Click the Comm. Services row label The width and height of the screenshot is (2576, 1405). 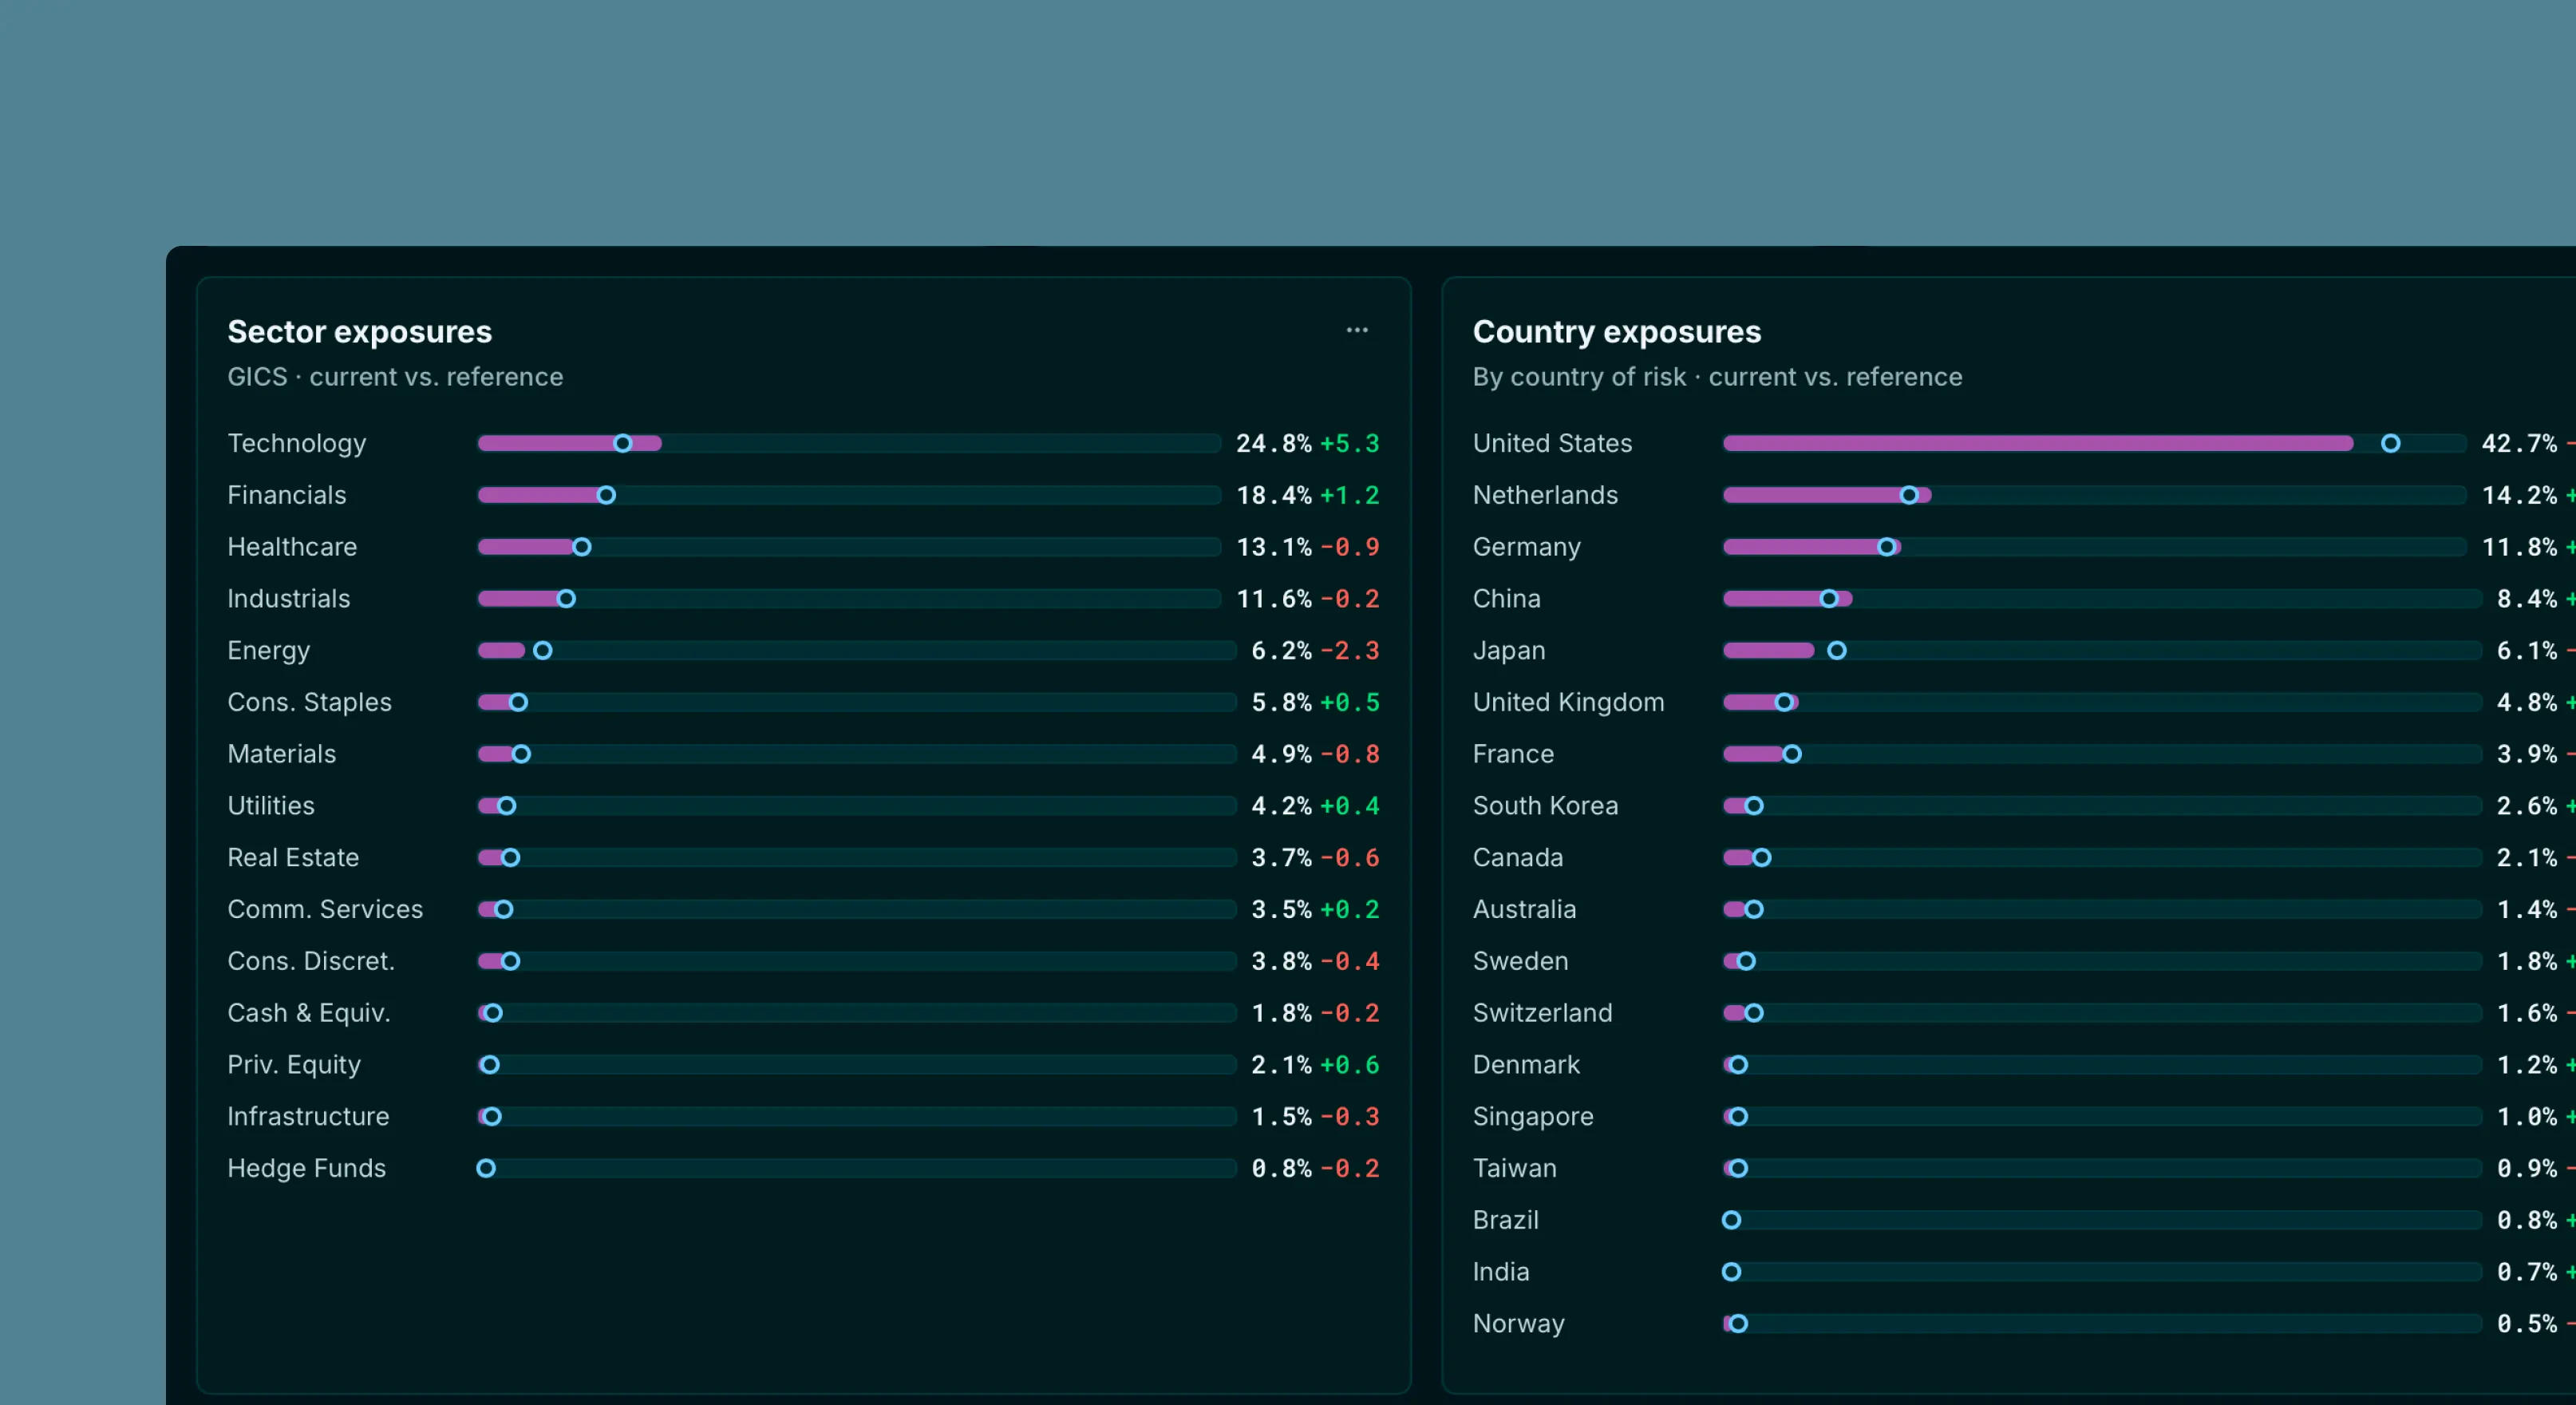point(325,909)
